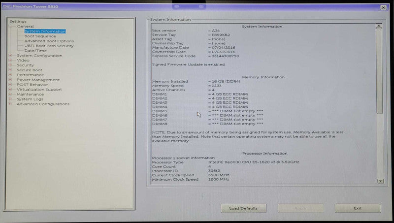Click the Bios version value A34
The width and height of the screenshot is (394, 223).
pyautogui.click(x=216, y=31)
